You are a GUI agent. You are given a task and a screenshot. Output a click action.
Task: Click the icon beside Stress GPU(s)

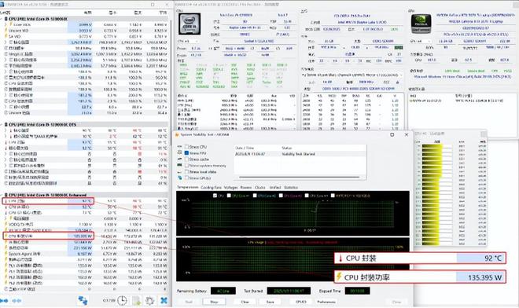pos(180,178)
